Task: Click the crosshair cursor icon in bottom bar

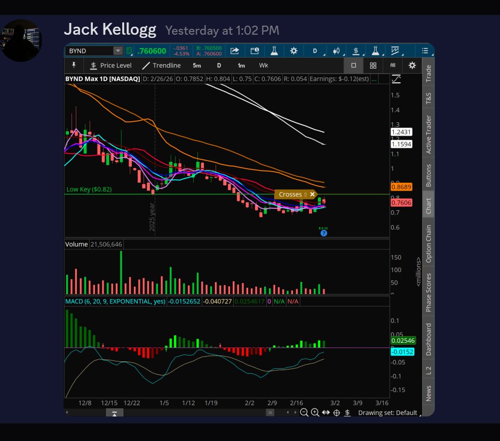Action: pyautogui.click(x=336, y=413)
